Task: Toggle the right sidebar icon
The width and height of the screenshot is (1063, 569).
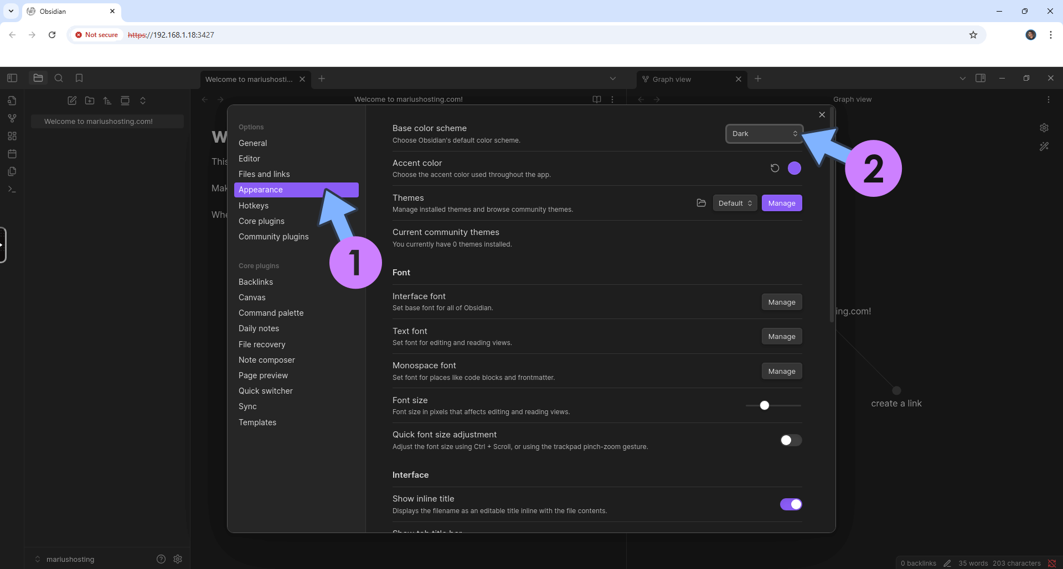Action: [981, 78]
